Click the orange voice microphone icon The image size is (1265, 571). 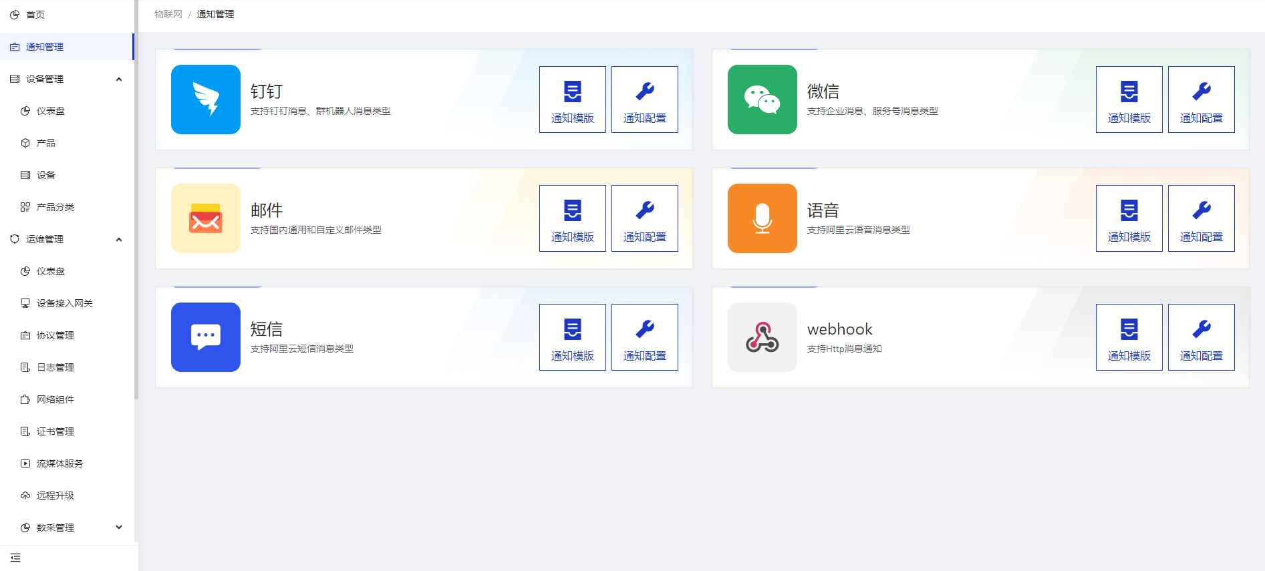[x=762, y=218]
